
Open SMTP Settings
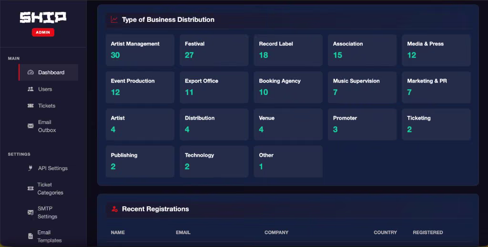[x=49, y=212]
